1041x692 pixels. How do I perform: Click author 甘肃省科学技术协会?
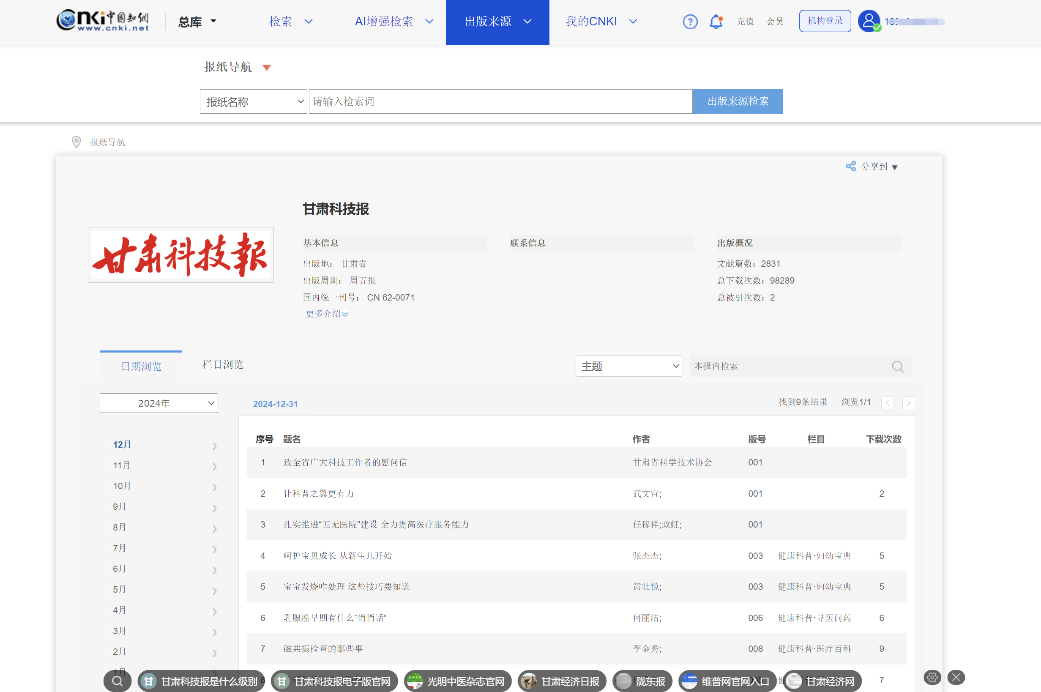[672, 462]
